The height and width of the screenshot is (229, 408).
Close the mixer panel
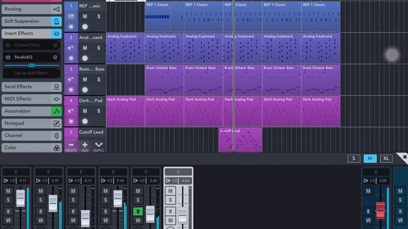point(404,157)
